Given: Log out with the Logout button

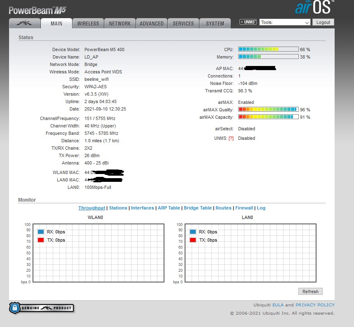Looking at the screenshot, I should click(x=323, y=22).
